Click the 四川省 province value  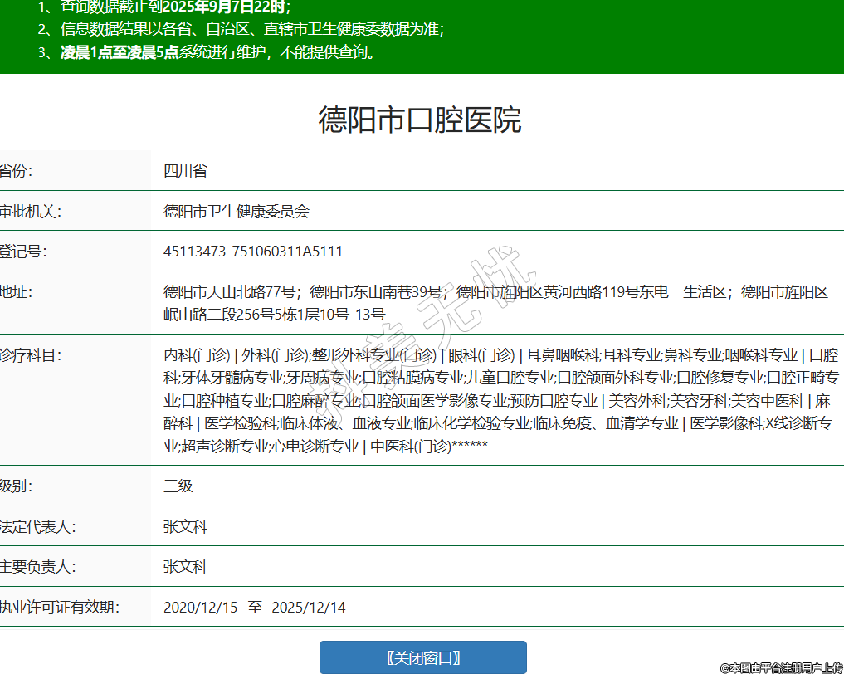[x=185, y=171]
